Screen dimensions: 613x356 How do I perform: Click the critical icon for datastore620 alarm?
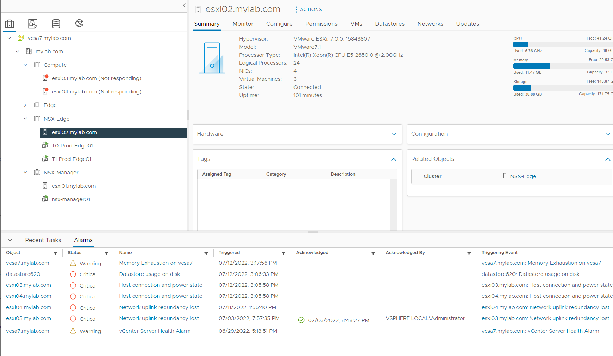click(73, 274)
